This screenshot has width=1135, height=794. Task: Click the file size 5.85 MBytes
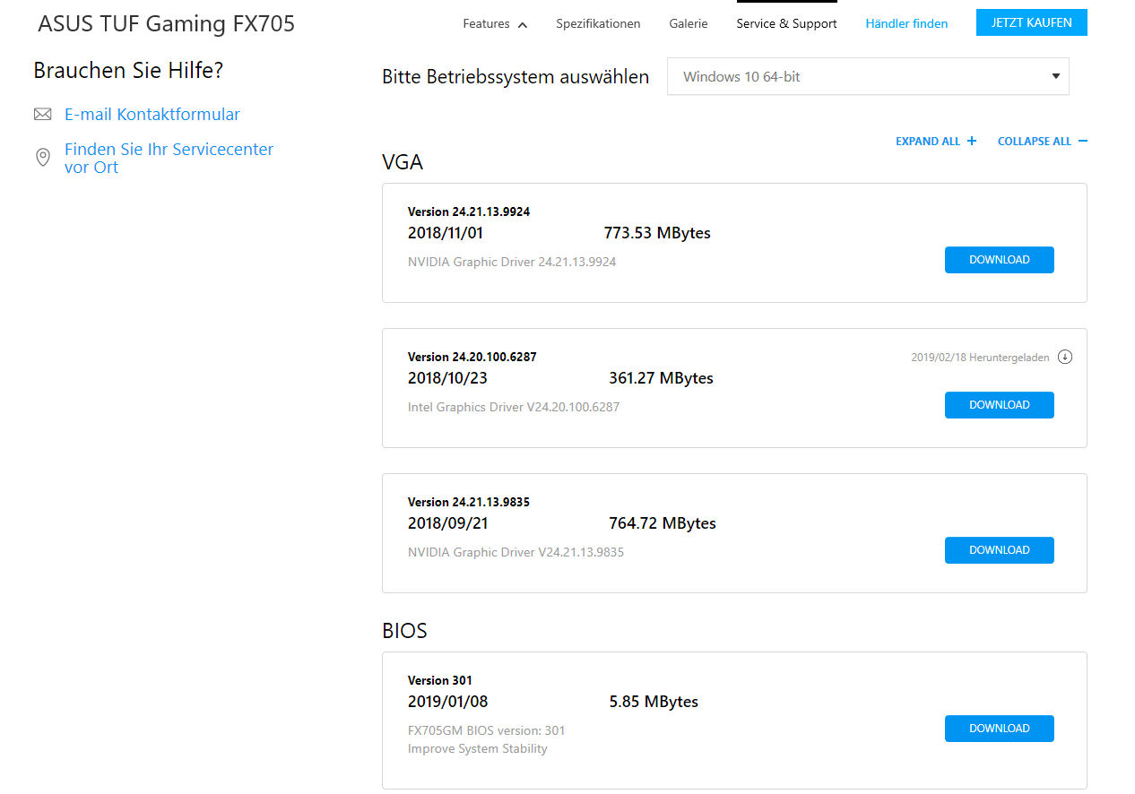coord(654,702)
